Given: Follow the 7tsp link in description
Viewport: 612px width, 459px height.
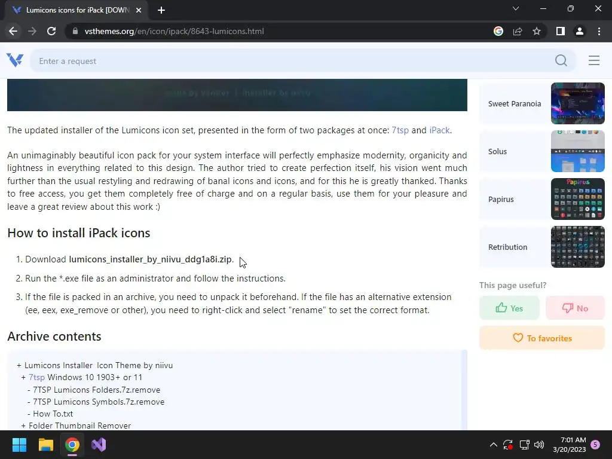Looking at the screenshot, I should 400,130.
